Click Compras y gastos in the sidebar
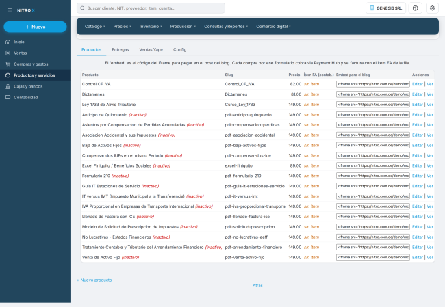The height and width of the screenshot is (307, 445). pos(31,64)
